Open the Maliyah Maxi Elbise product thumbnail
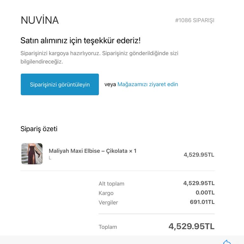244x244 pixels. 32,154
